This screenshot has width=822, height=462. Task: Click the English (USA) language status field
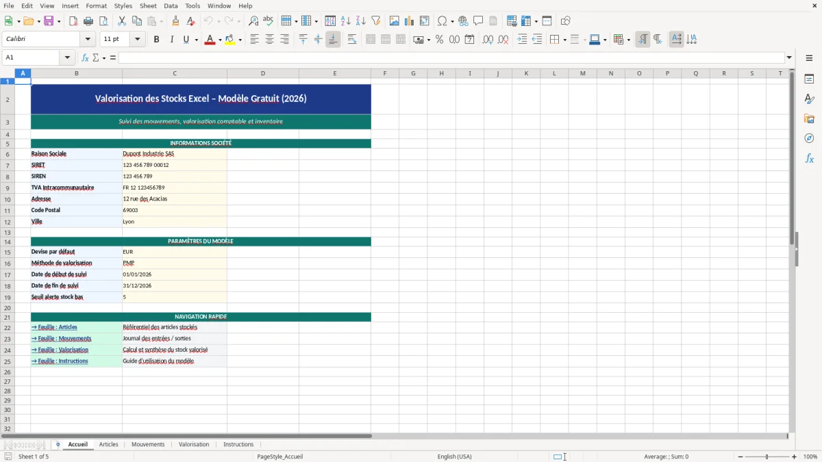point(454,457)
